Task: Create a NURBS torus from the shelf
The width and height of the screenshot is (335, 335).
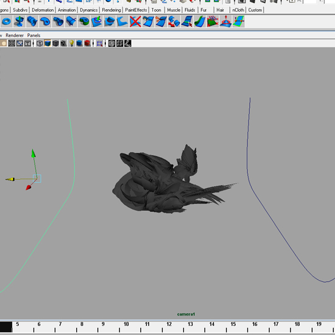Action: coord(7,21)
